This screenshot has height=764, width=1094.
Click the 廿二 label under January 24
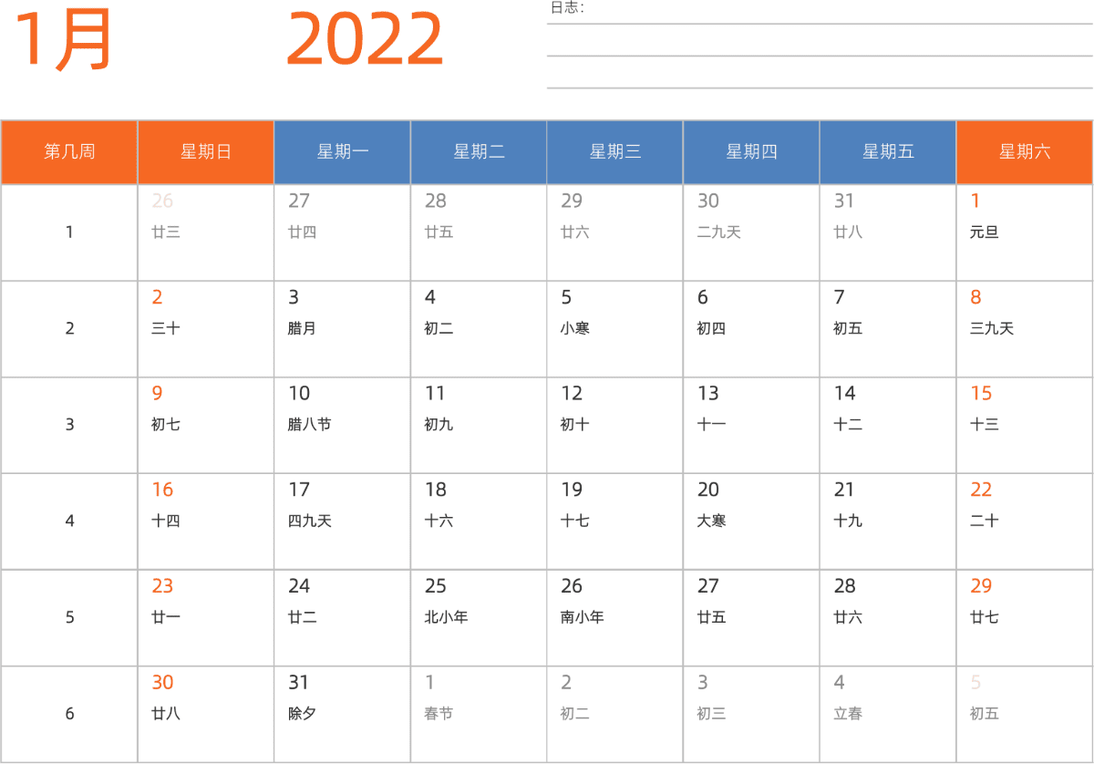pos(303,617)
